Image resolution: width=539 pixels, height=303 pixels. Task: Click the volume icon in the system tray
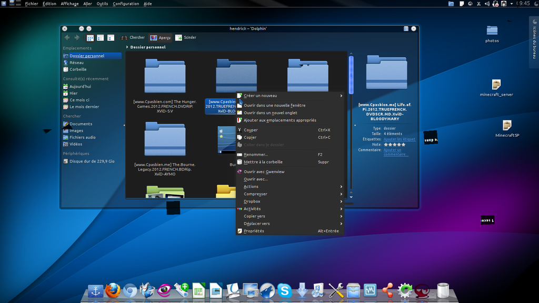click(487, 4)
